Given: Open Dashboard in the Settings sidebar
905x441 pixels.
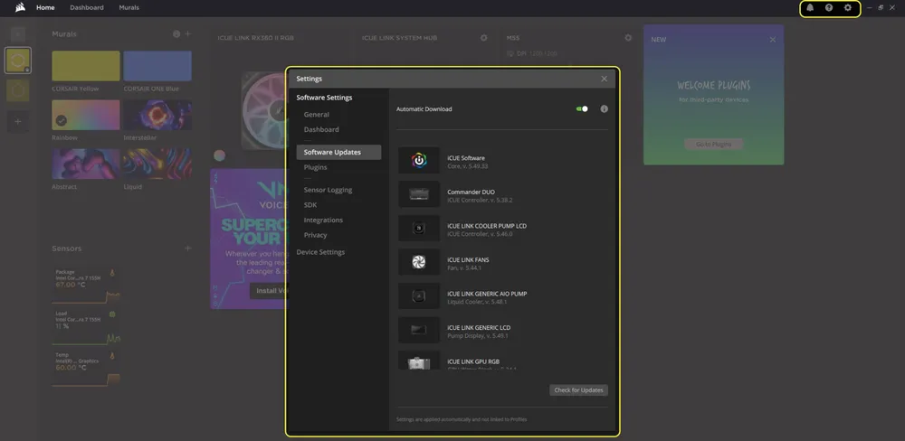Looking at the screenshot, I should tap(321, 130).
